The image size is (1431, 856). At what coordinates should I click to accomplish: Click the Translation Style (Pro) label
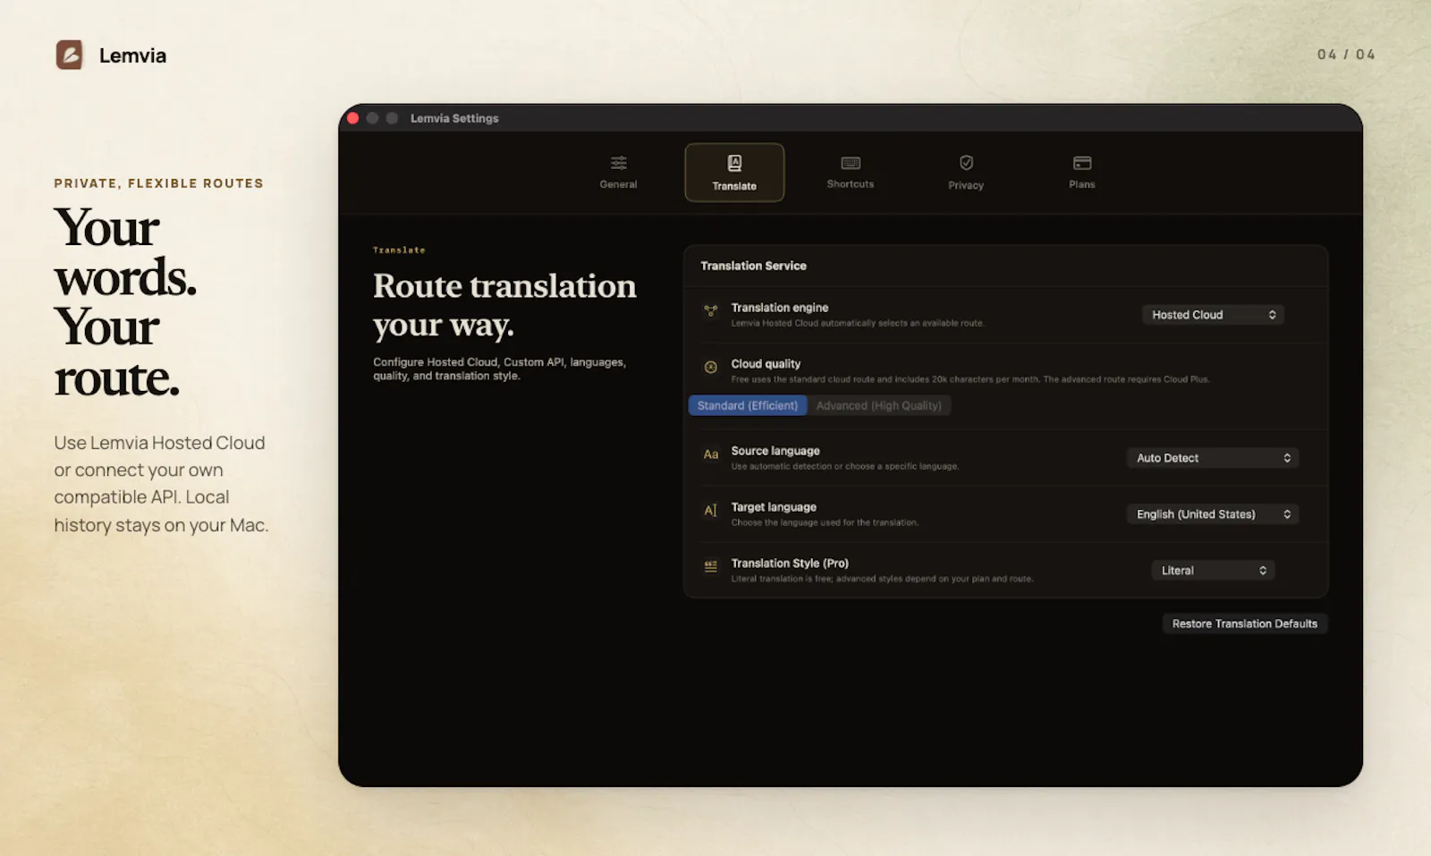coord(790,563)
